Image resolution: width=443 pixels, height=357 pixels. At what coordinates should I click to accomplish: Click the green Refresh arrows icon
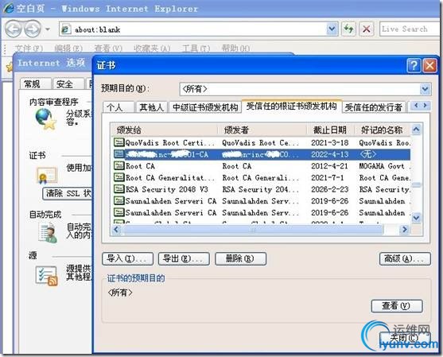[348, 29]
